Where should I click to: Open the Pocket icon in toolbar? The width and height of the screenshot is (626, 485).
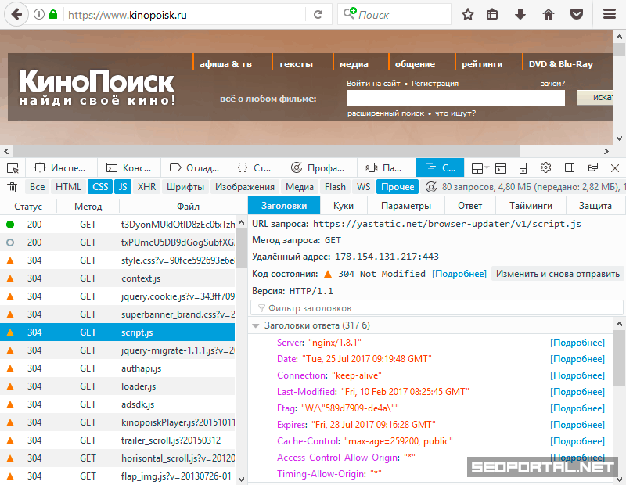coord(576,14)
